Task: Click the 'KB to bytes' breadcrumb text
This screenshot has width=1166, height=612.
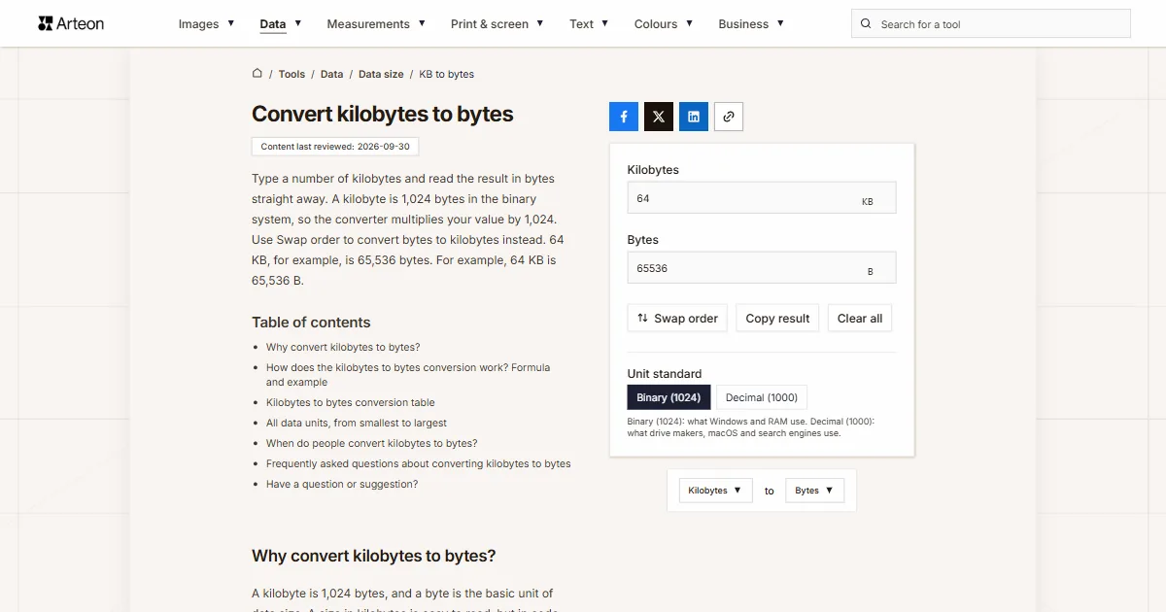Action: coord(447,74)
